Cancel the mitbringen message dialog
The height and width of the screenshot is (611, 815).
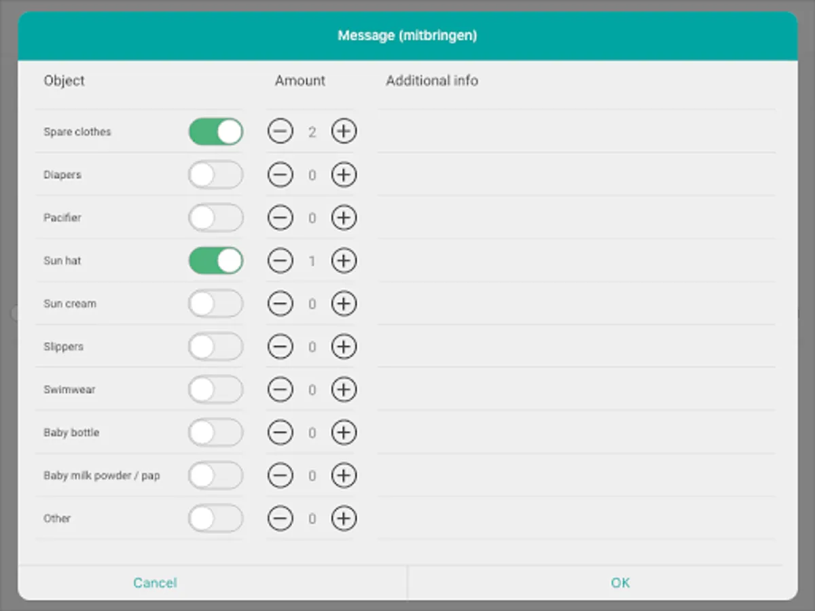pos(155,582)
